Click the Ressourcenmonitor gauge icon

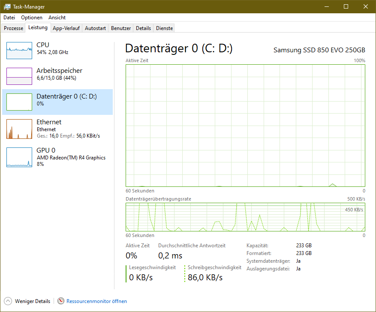point(61,301)
